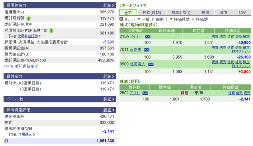
Task: Expand 詳細 for 信用建余力 section
Action: tap(109, 5)
